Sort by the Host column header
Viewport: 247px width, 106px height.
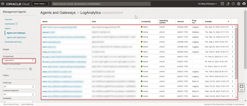(94, 22)
